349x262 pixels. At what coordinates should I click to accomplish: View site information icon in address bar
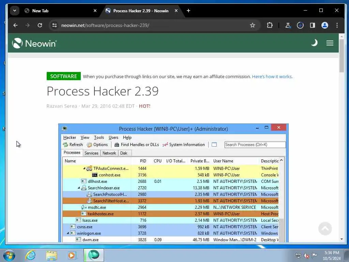coord(55,25)
